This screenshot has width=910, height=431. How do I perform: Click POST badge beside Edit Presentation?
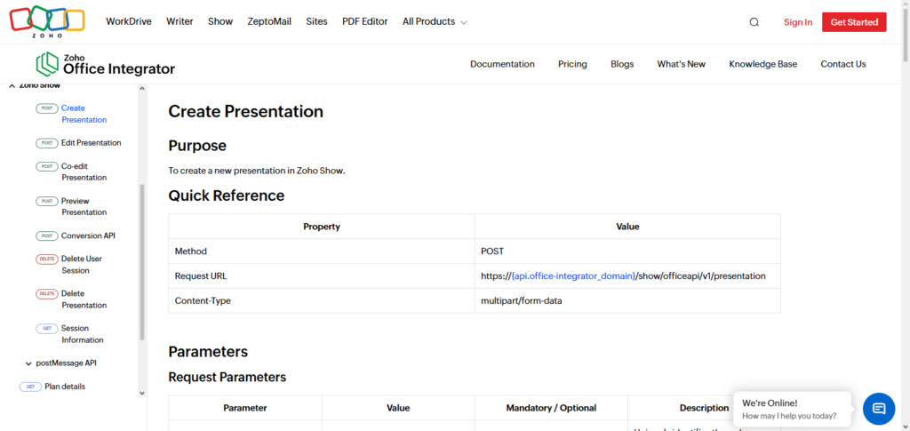point(47,143)
